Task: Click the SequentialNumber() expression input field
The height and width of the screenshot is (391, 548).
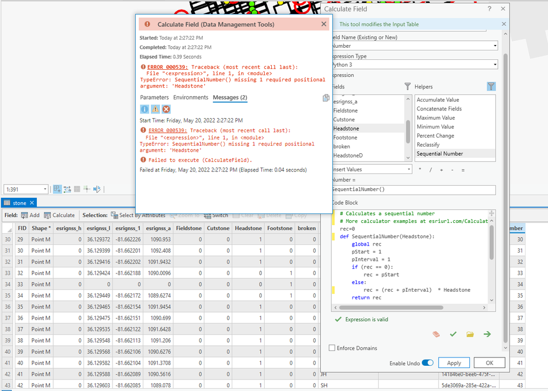Action: pyautogui.click(x=413, y=189)
